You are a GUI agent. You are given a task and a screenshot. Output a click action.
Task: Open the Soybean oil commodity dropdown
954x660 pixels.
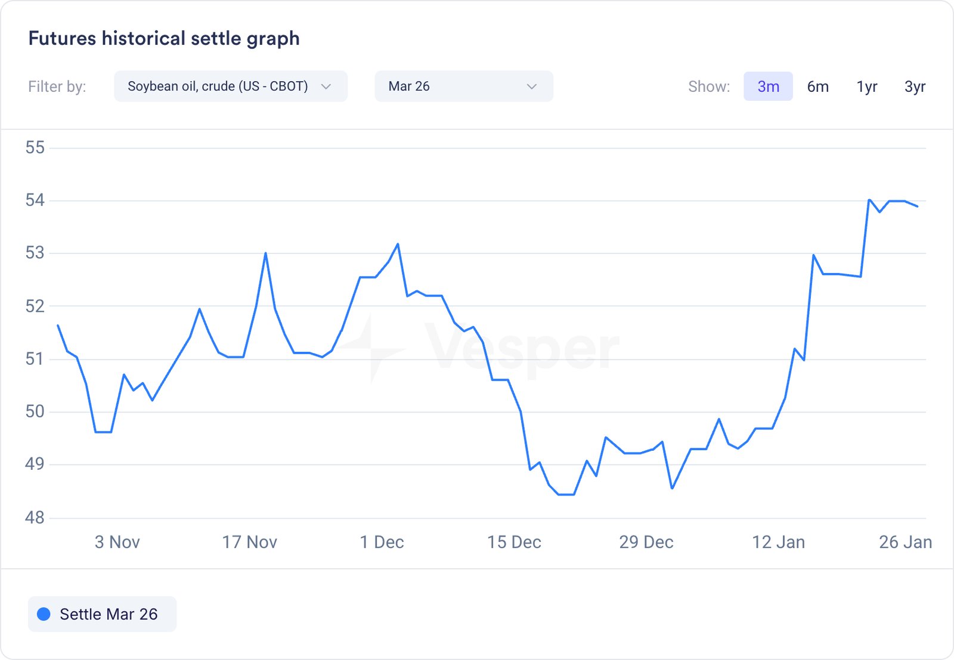tap(230, 86)
